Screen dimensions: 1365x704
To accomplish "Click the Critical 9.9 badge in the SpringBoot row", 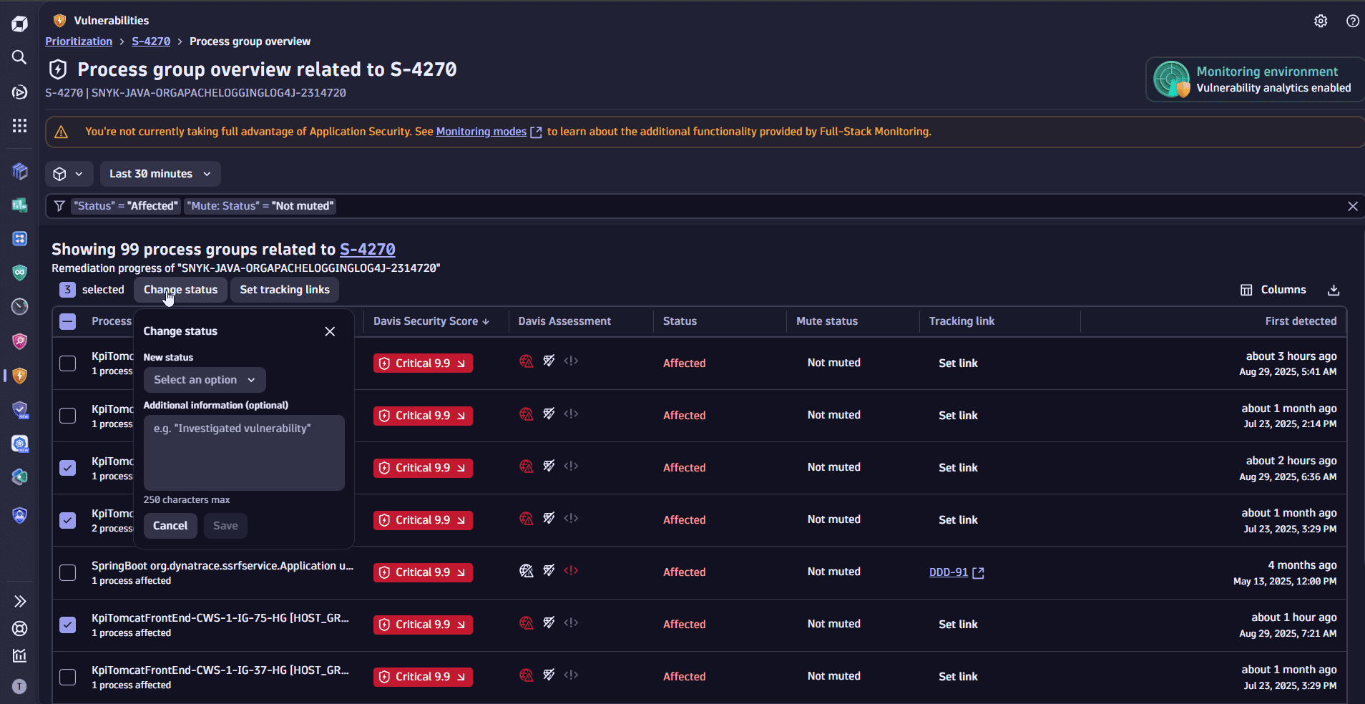I will (x=423, y=572).
